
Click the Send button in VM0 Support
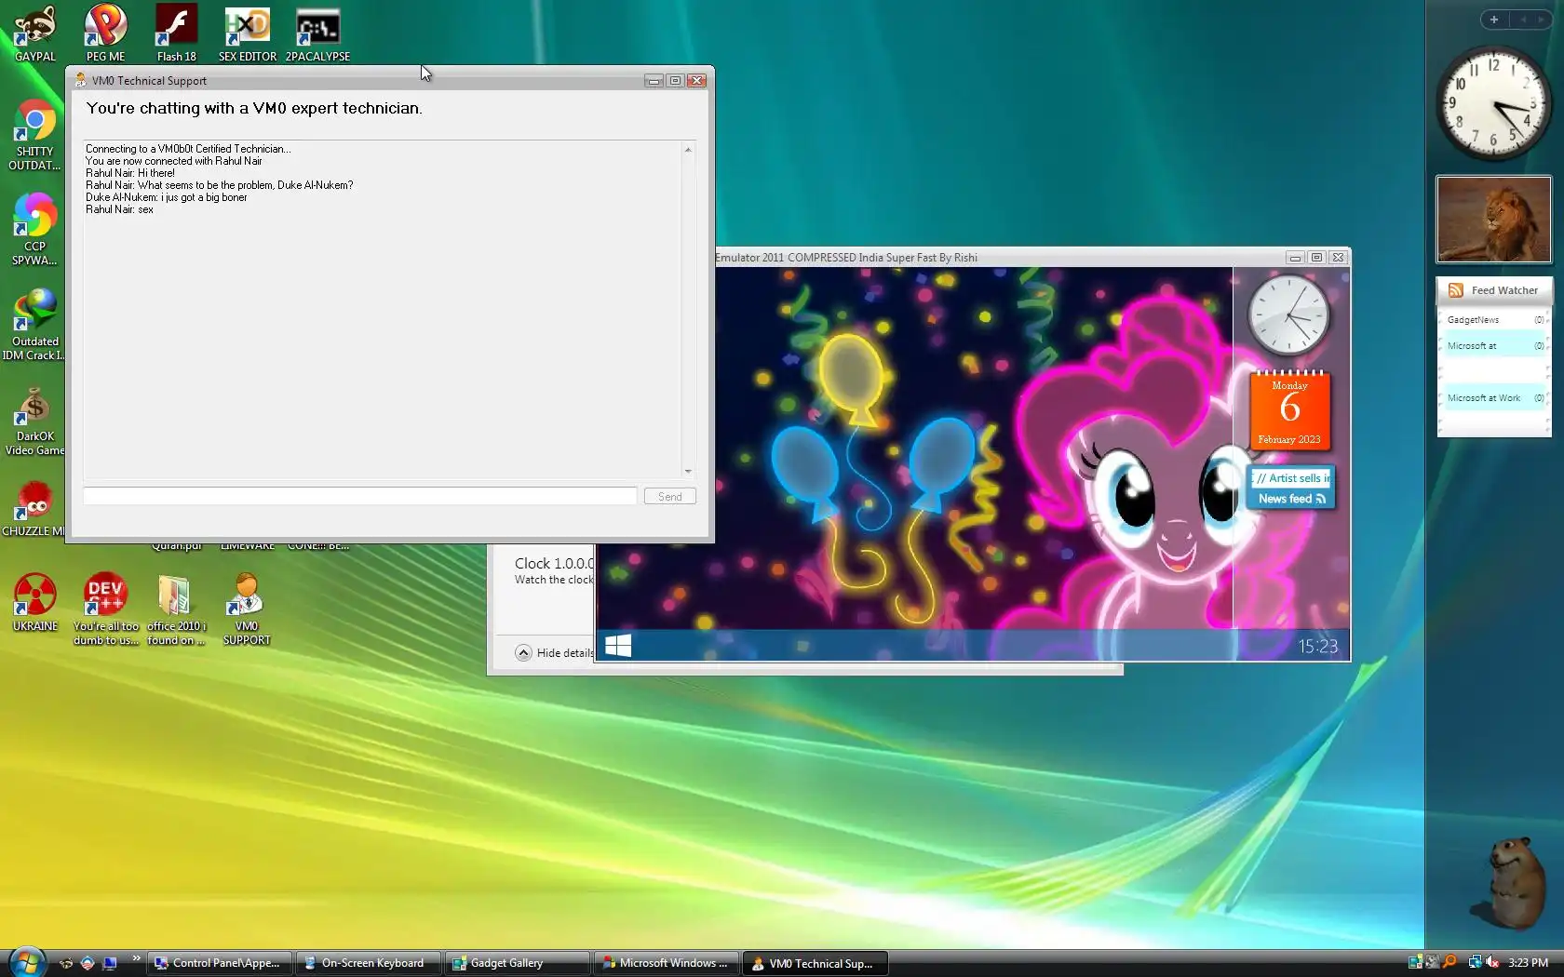click(670, 496)
